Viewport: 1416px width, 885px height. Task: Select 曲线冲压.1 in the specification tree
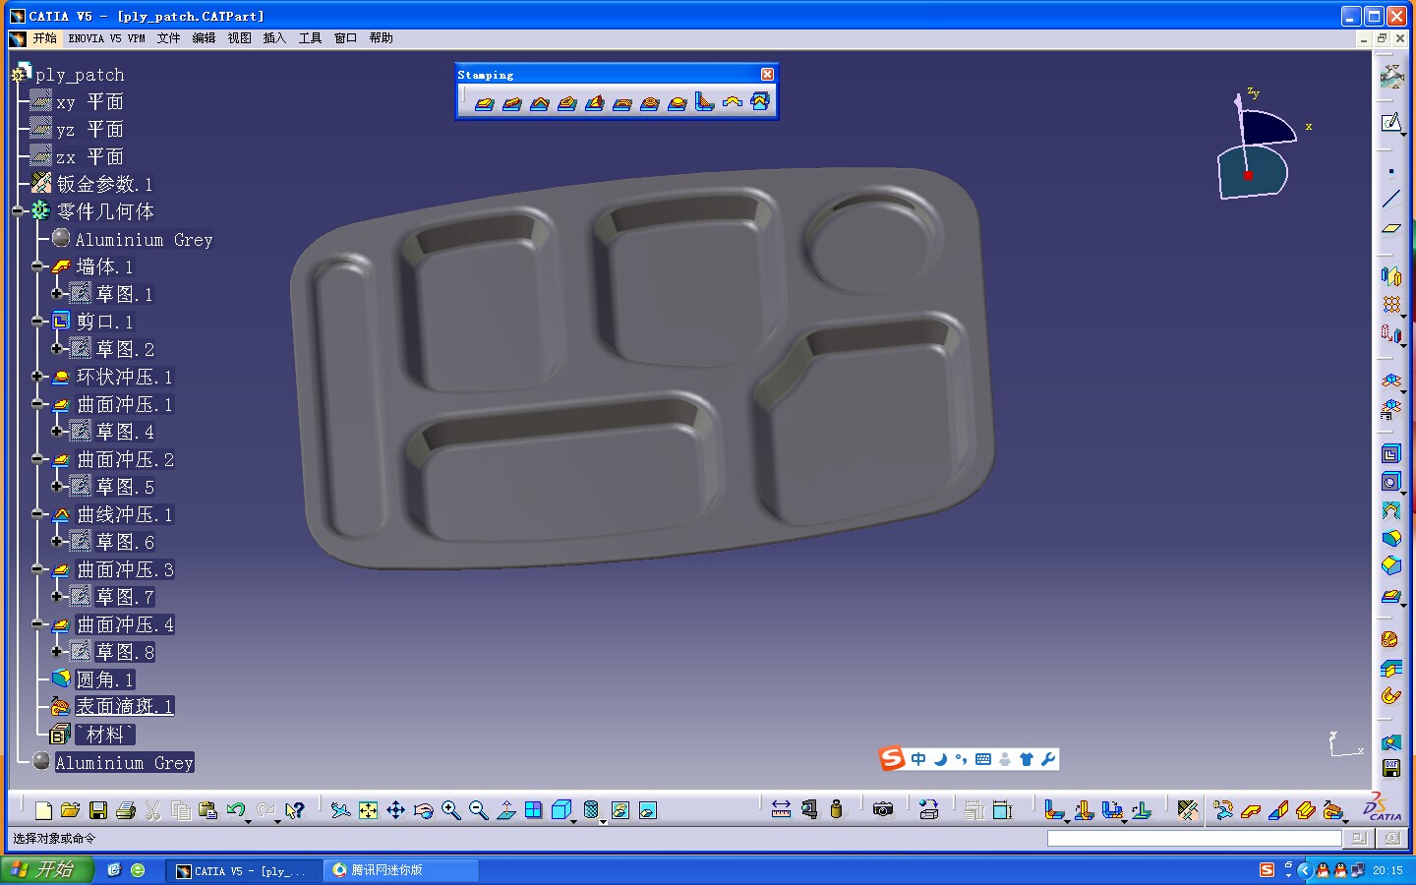(125, 514)
